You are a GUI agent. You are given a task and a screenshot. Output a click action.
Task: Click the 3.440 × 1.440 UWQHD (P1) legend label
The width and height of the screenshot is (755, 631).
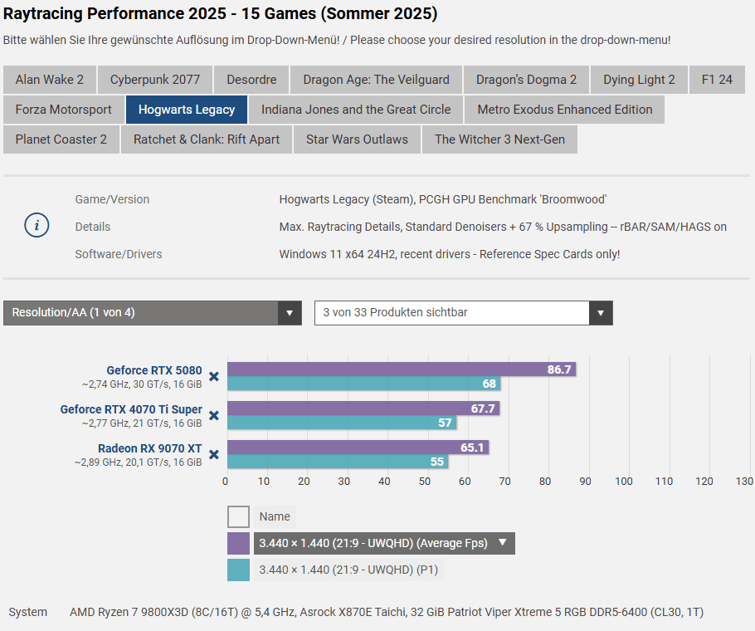[348, 570]
